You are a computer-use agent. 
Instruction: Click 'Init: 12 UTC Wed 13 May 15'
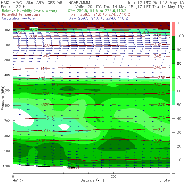[156, 2]
